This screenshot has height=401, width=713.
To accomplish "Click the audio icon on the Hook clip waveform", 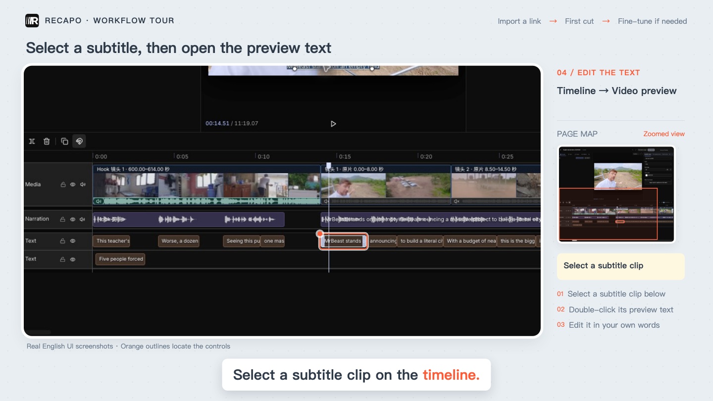I will pos(99,201).
